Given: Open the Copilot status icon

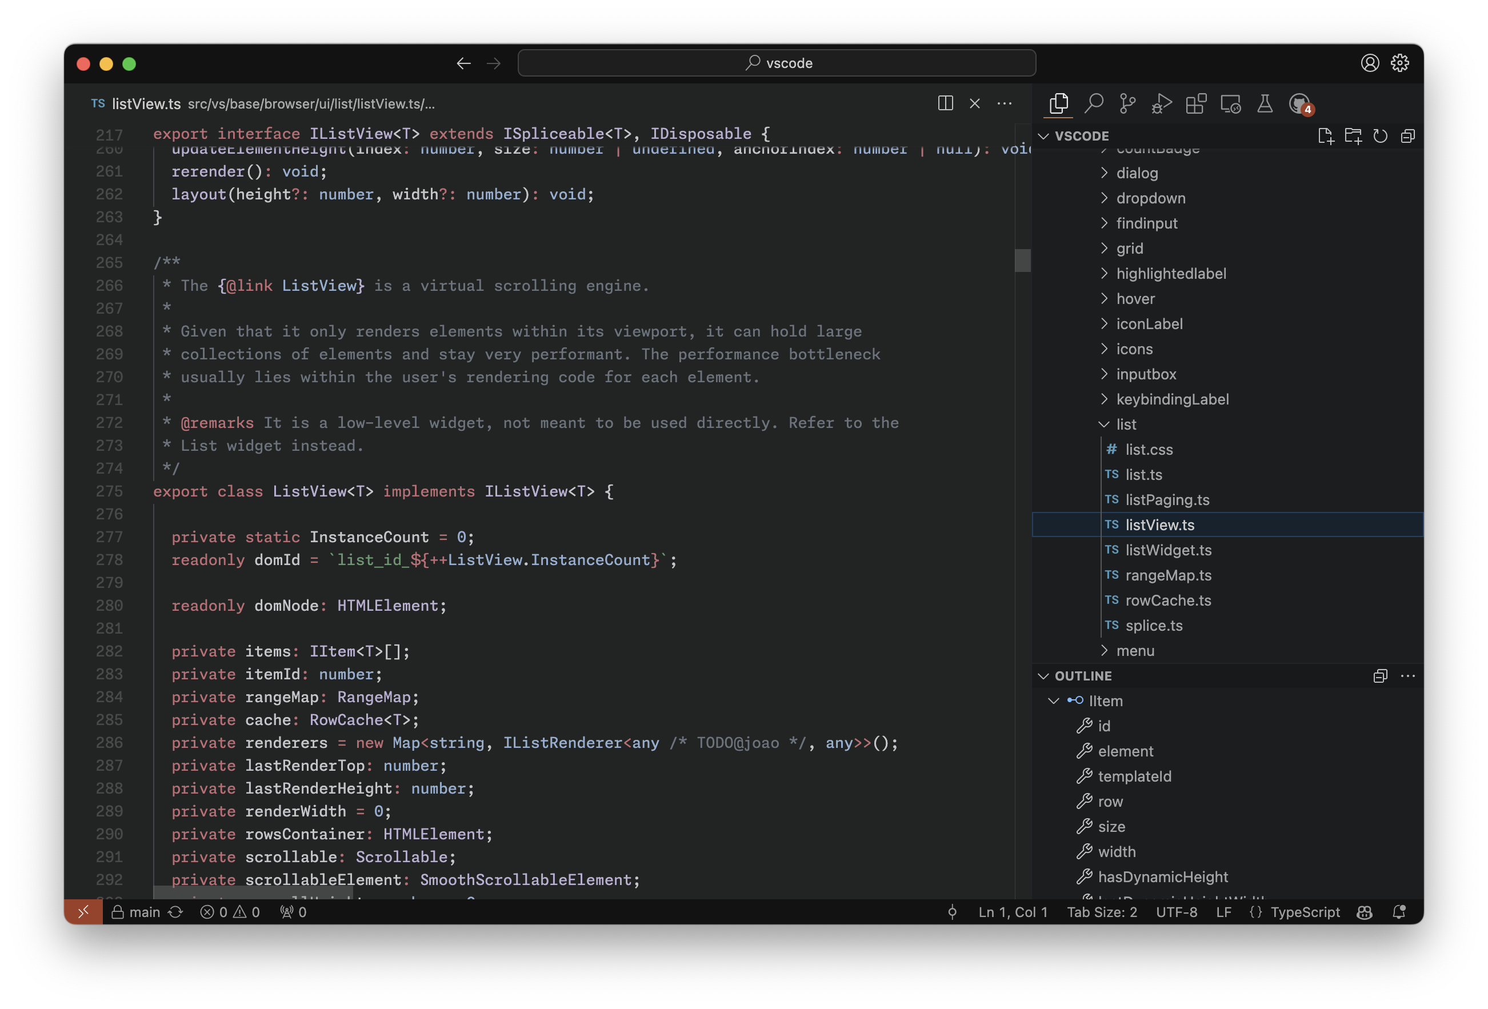Looking at the screenshot, I should pos(1364,912).
